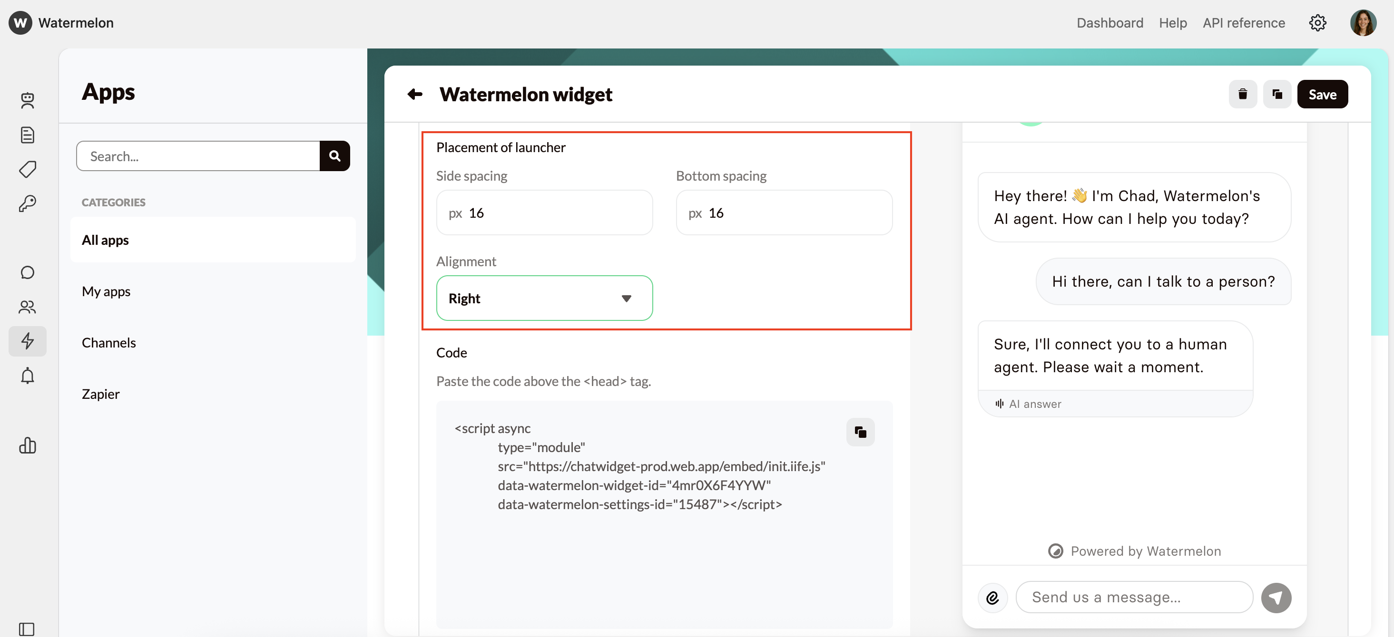Click the Side spacing px field
Viewport: 1394px width, 637px height.
544,212
